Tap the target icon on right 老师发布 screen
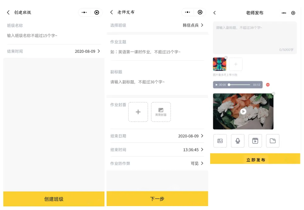 pos(293,13)
